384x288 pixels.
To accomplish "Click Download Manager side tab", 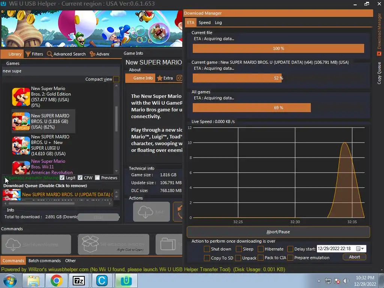I will coord(379,34).
